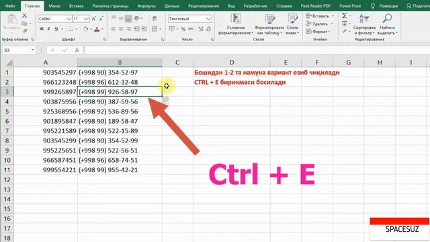The image size is (430, 242).
Task: Open Найти и выделить magnifier
Action: 387,24
